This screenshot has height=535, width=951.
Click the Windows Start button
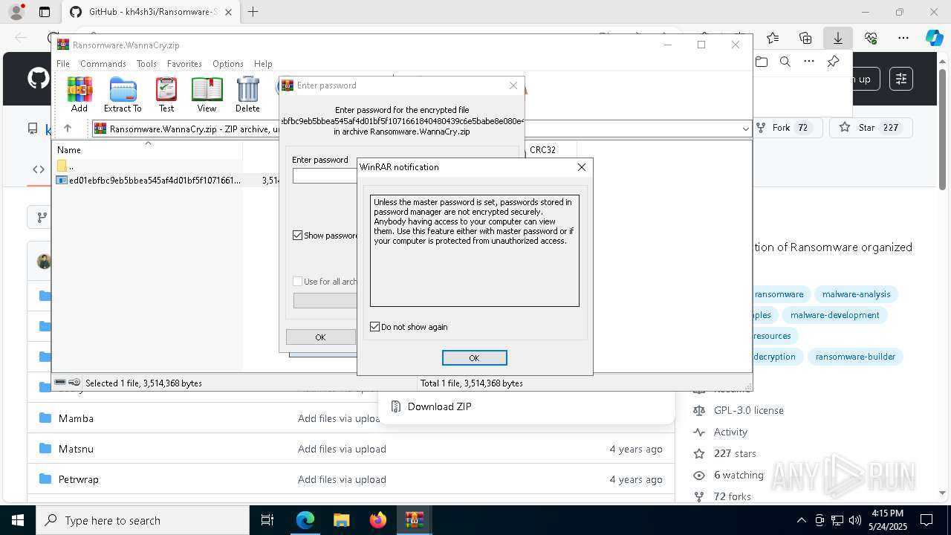pyautogui.click(x=17, y=520)
